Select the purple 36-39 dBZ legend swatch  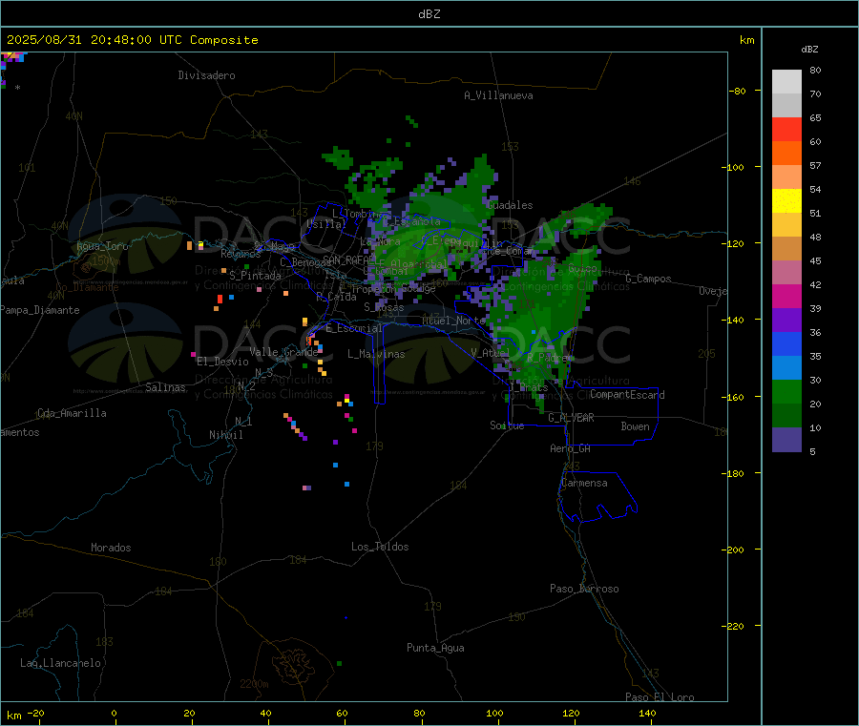click(786, 320)
